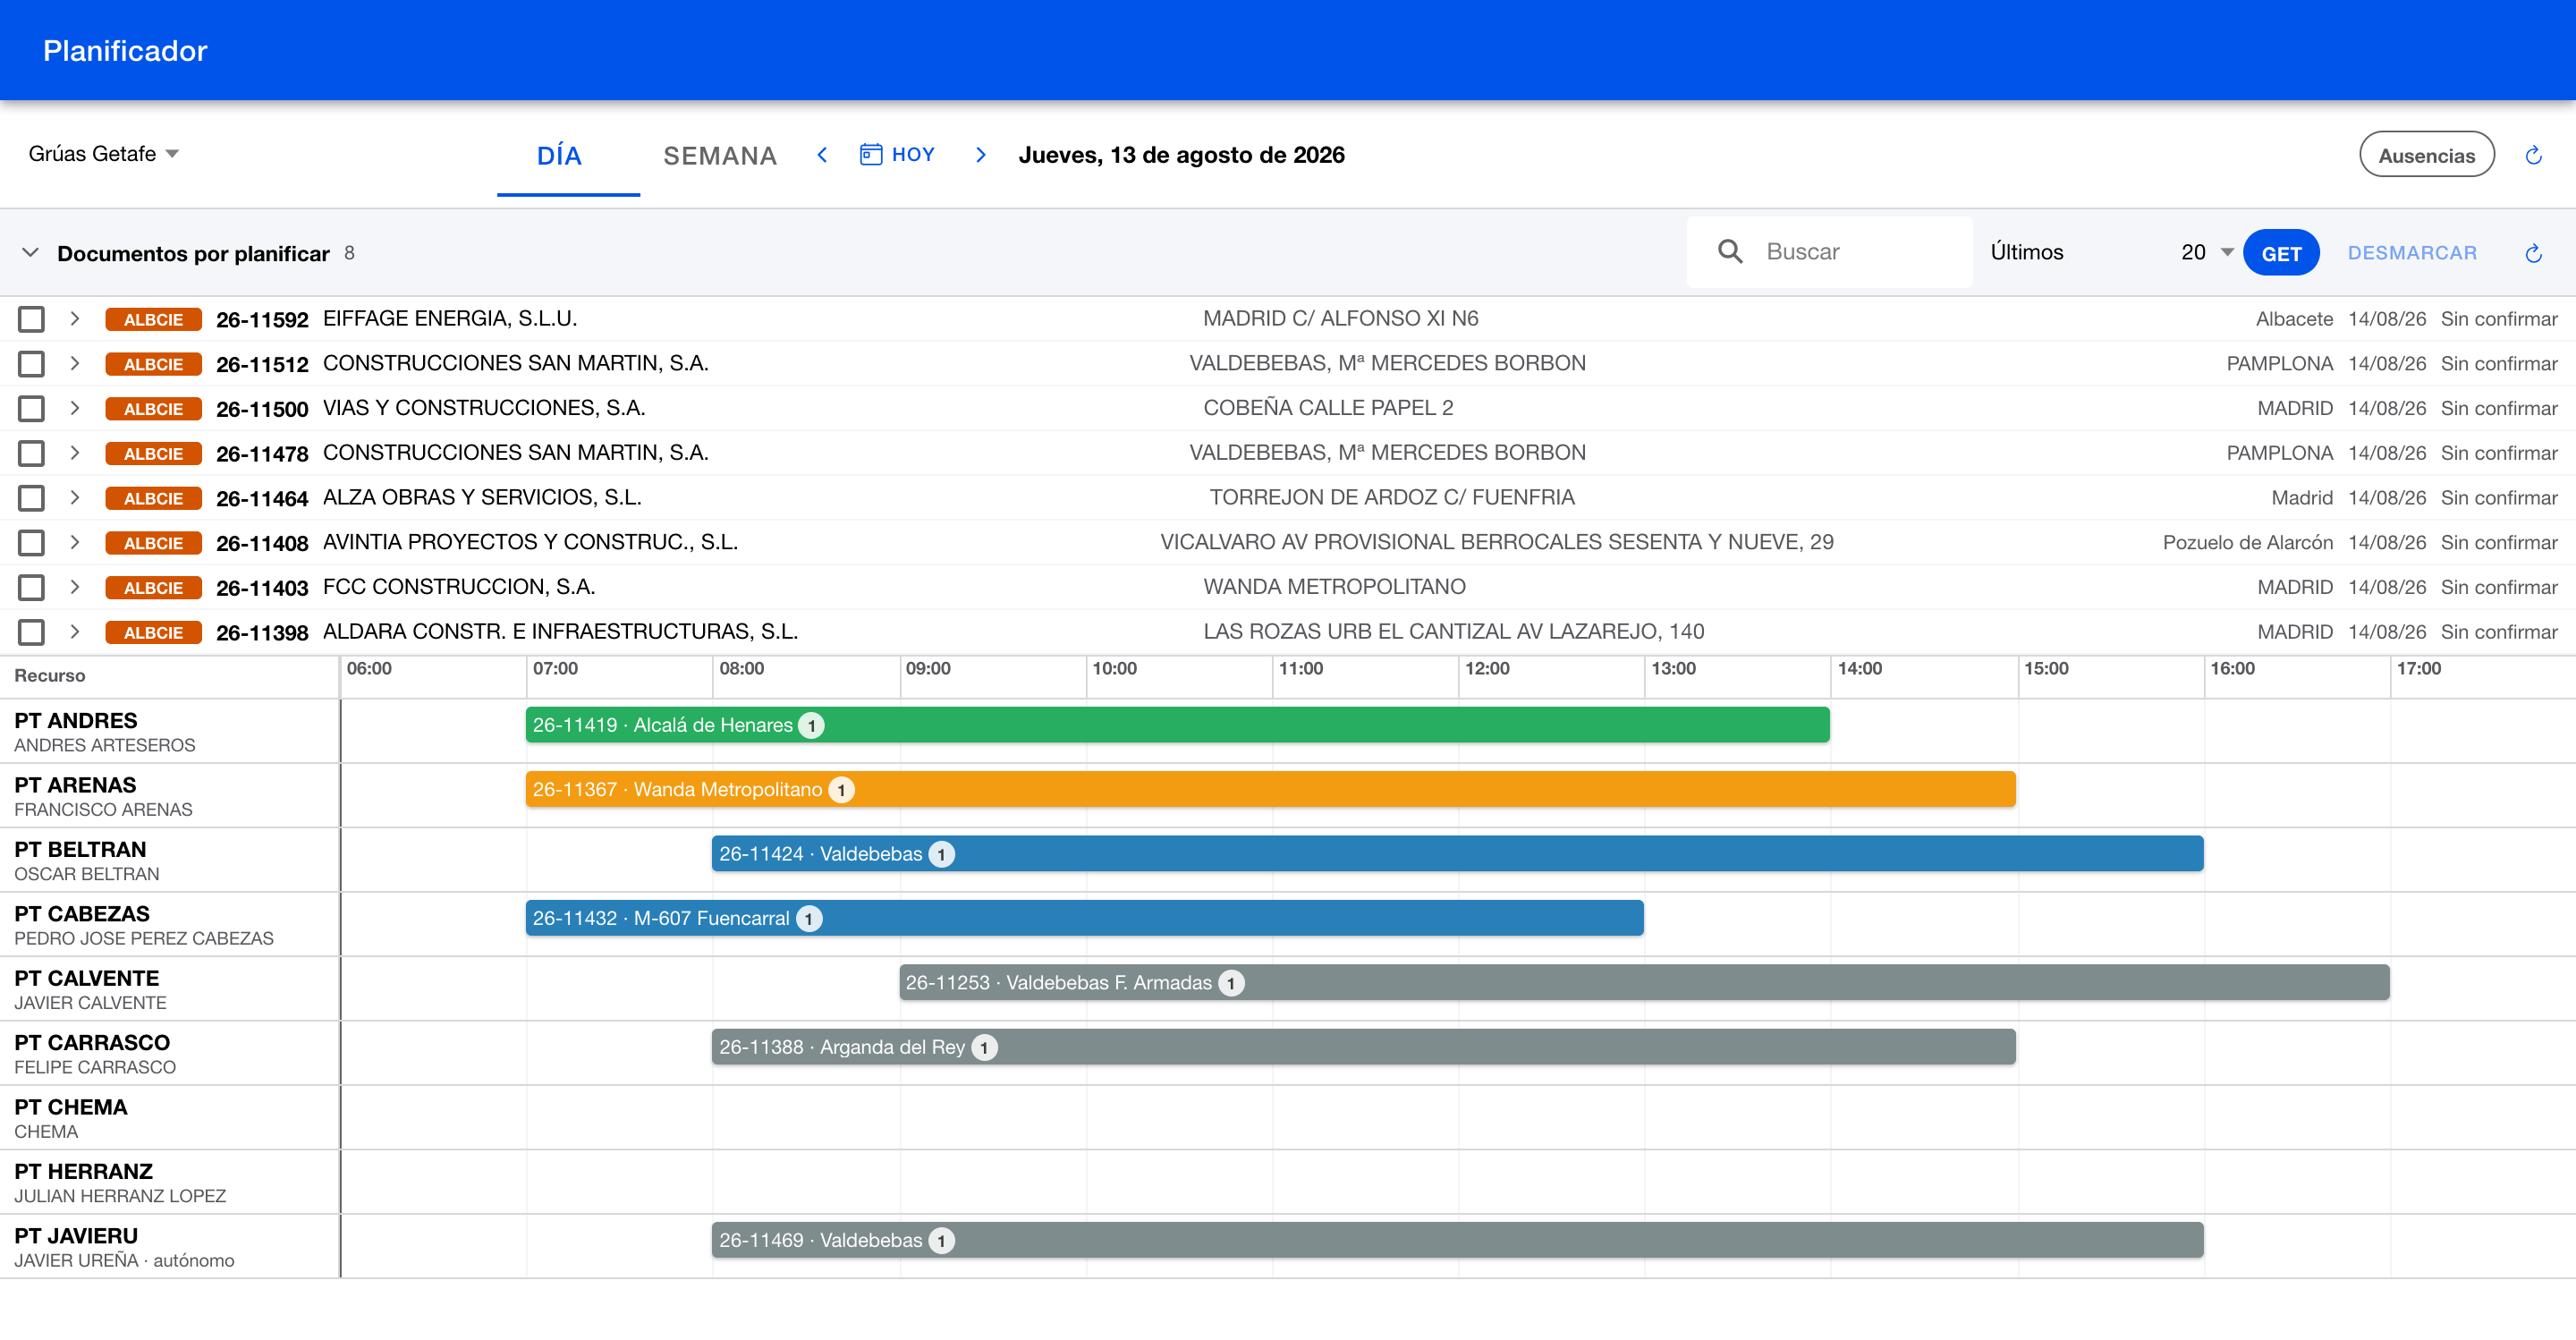The height and width of the screenshot is (1340, 2576).
Task: Open the Grúas Getafe dropdown
Action: 103,154
